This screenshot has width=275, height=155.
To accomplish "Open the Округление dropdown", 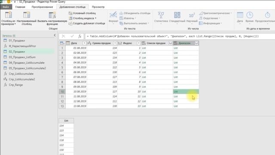I will click(210, 18).
